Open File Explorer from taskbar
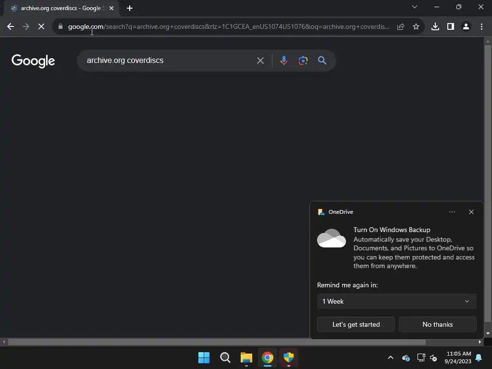 tap(246, 357)
